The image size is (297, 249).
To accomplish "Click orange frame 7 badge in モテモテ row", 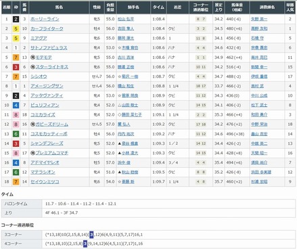I will click(16, 58).
